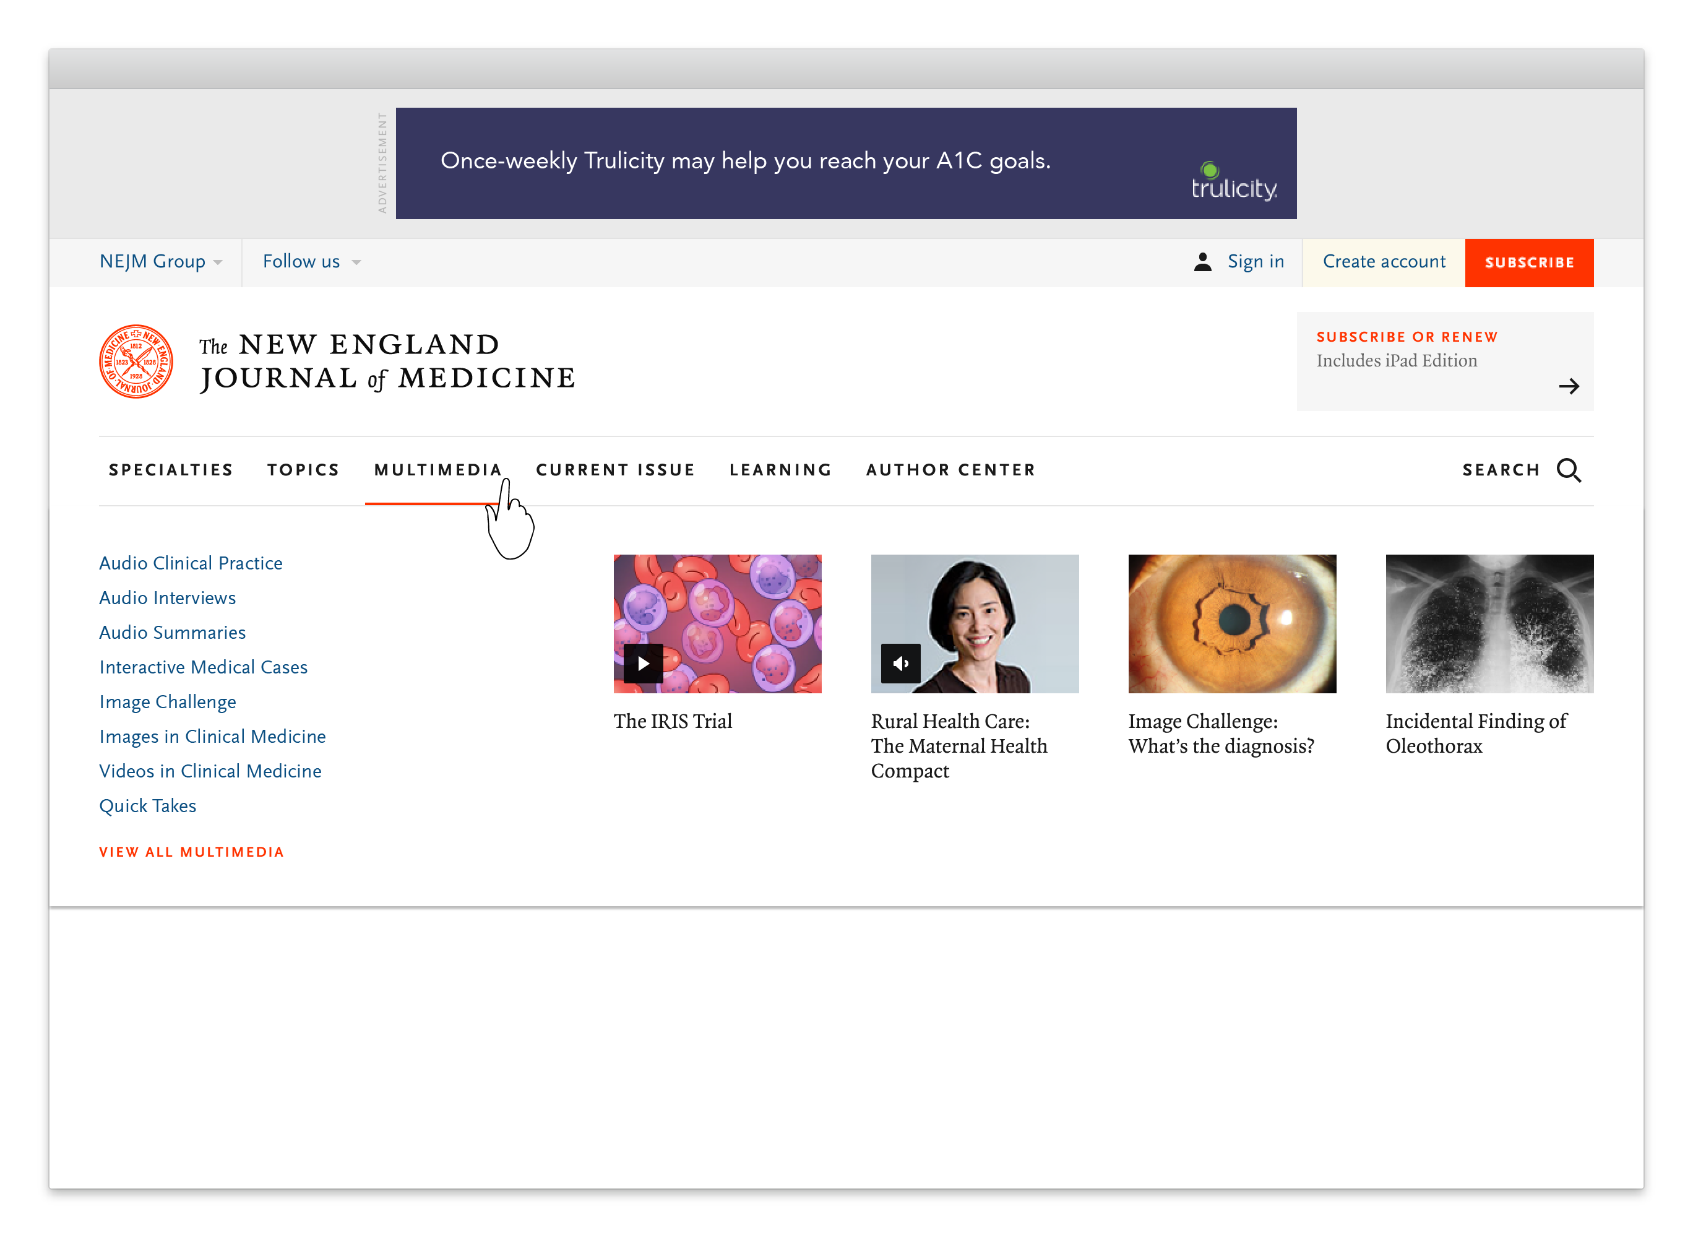Click the play icon on IRIS Trial
1693x1238 pixels.
click(643, 663)
